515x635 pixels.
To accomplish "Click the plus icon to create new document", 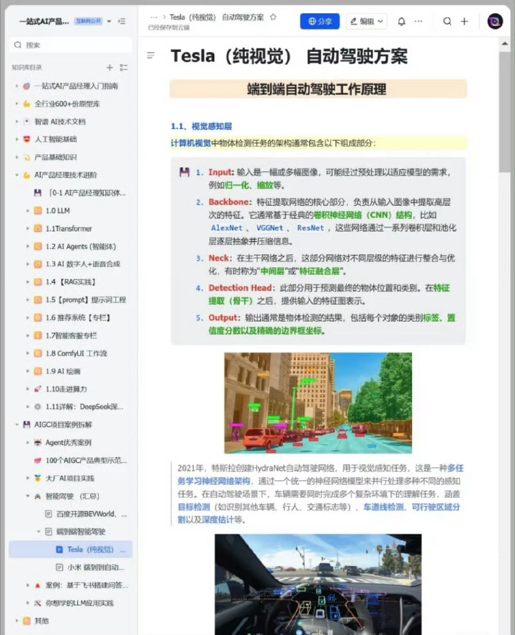I will click(x=465, y=21).
